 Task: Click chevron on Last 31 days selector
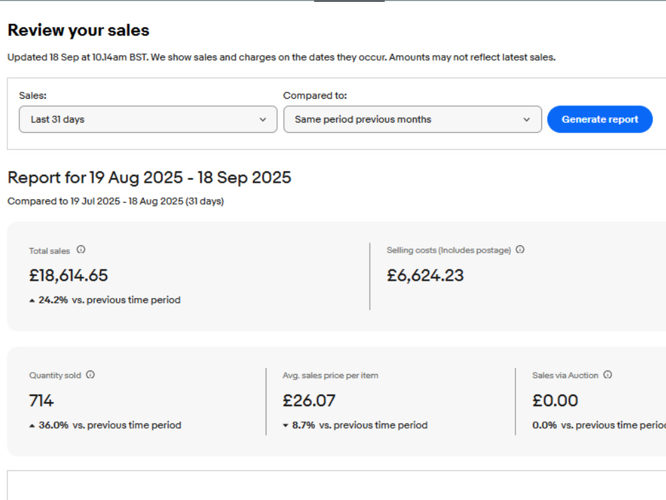[x=262, y=119]
